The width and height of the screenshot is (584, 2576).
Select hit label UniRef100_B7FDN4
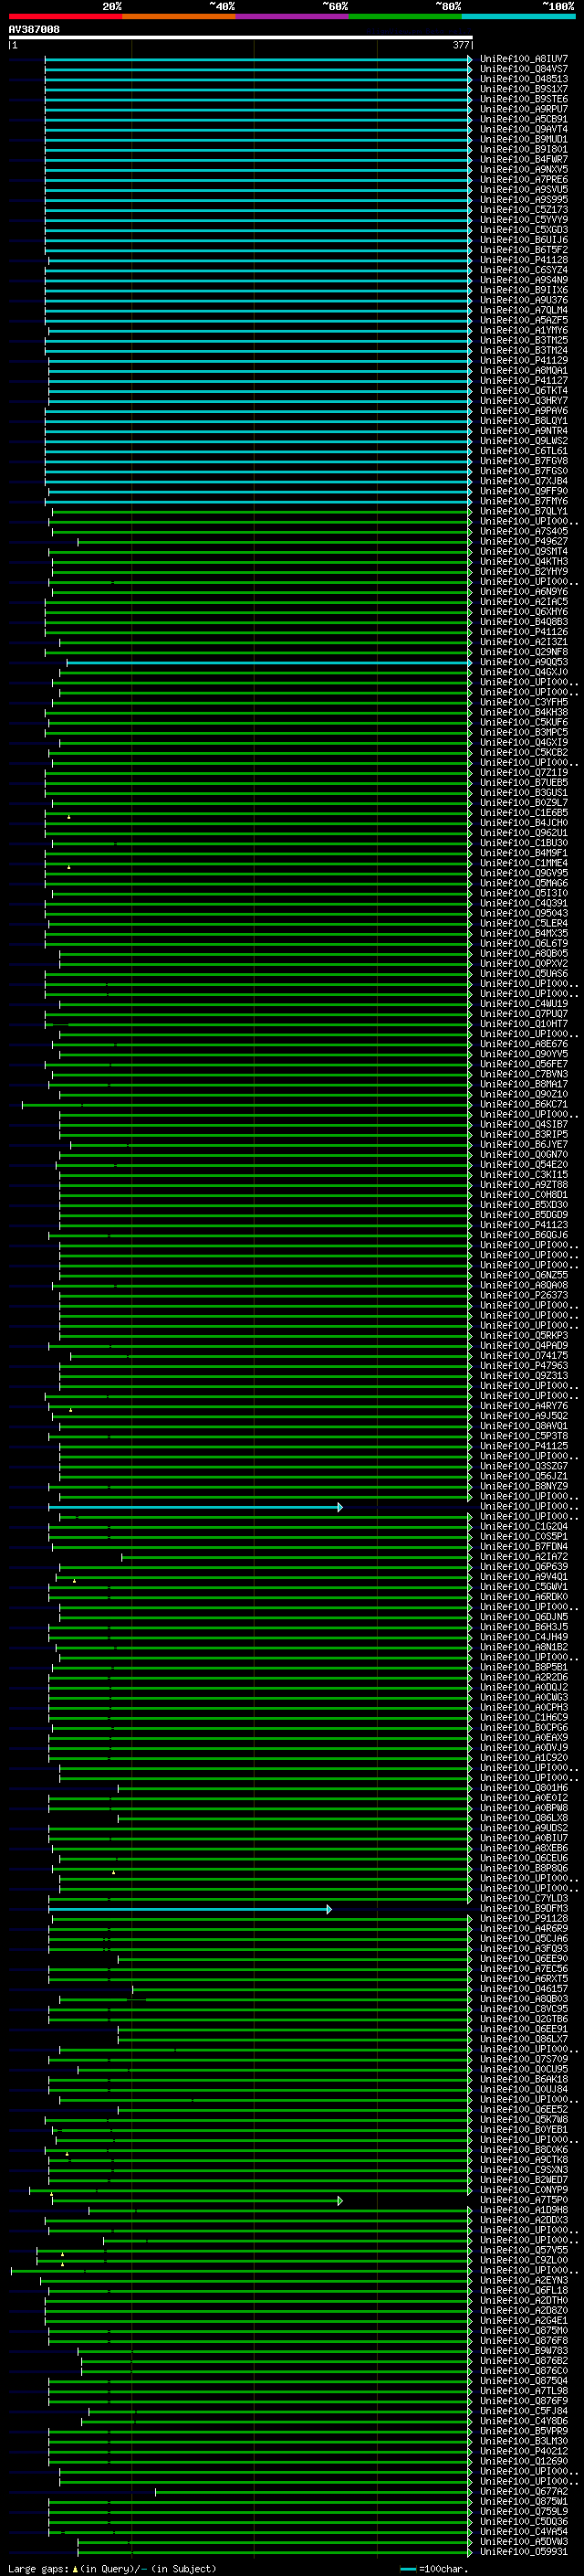(524, 1547)
